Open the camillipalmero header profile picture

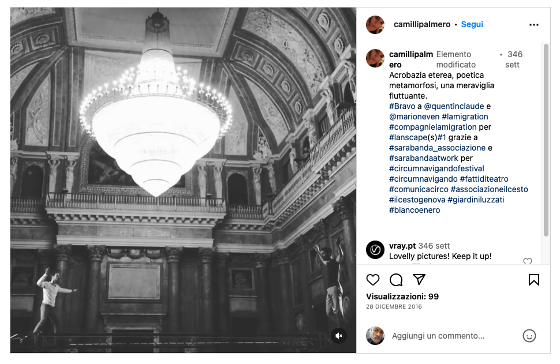click(x=375, y=25)
